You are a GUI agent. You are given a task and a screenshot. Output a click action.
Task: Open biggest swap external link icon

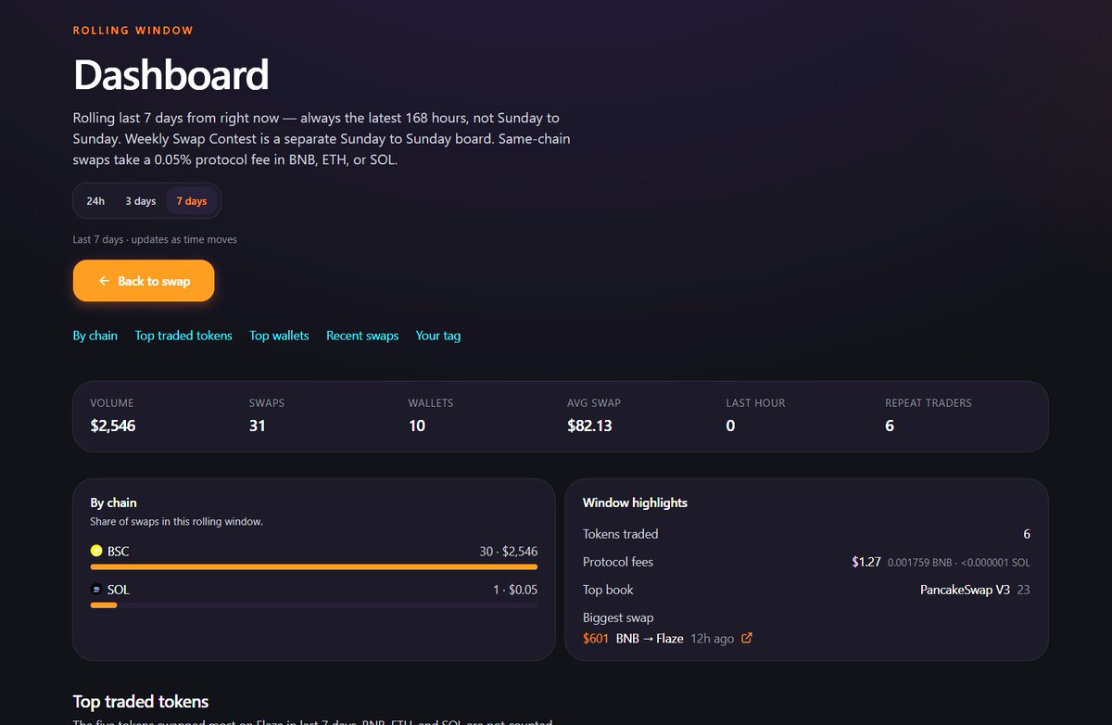(x=748, y=639)
